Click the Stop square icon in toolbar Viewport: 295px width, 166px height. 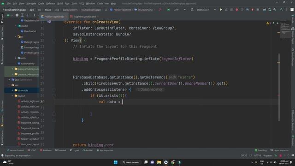258,10
